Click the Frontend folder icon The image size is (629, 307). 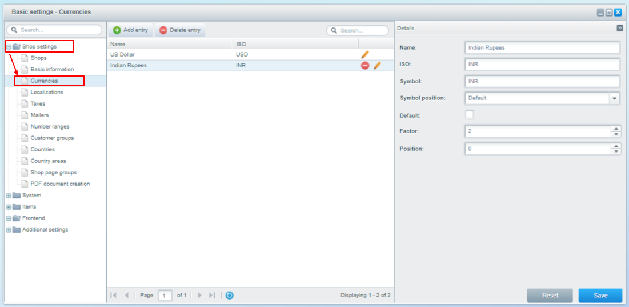(17, 218)
